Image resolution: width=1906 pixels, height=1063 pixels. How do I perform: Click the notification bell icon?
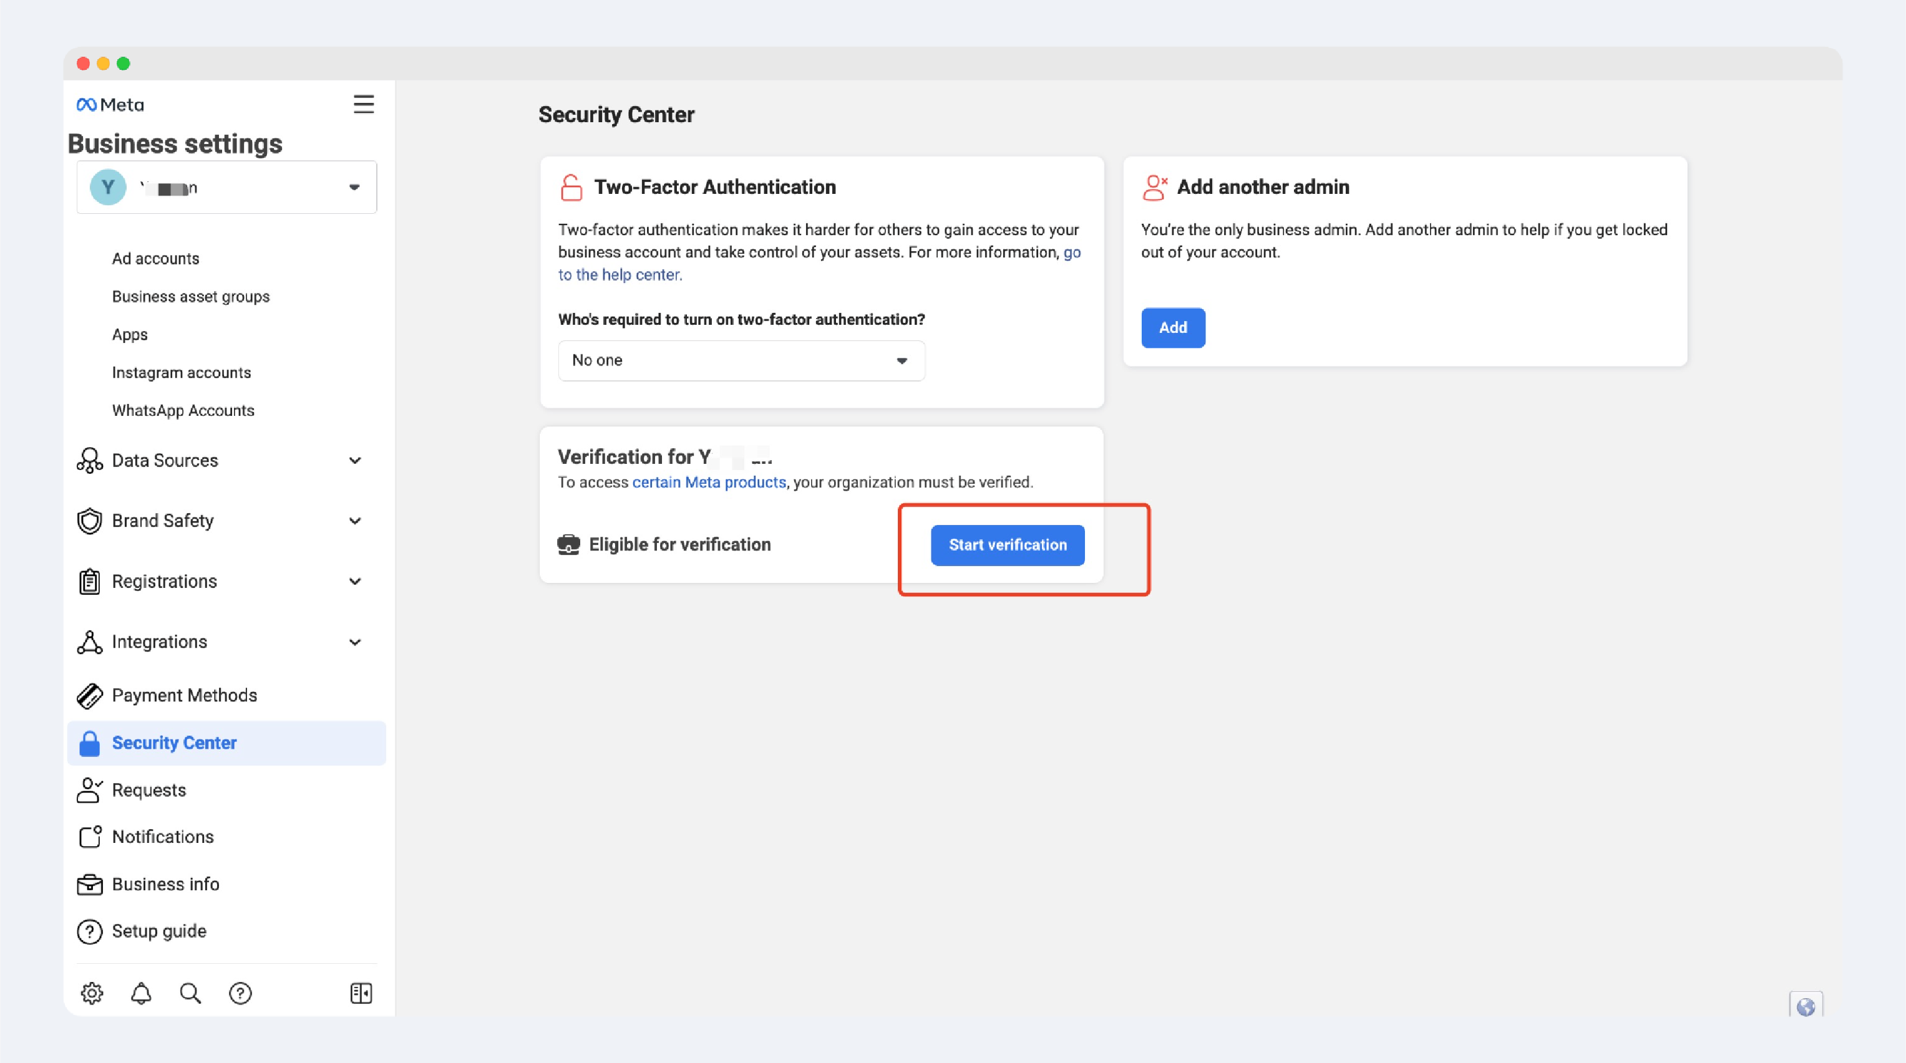pyautogui.click(x=140, y=993)
